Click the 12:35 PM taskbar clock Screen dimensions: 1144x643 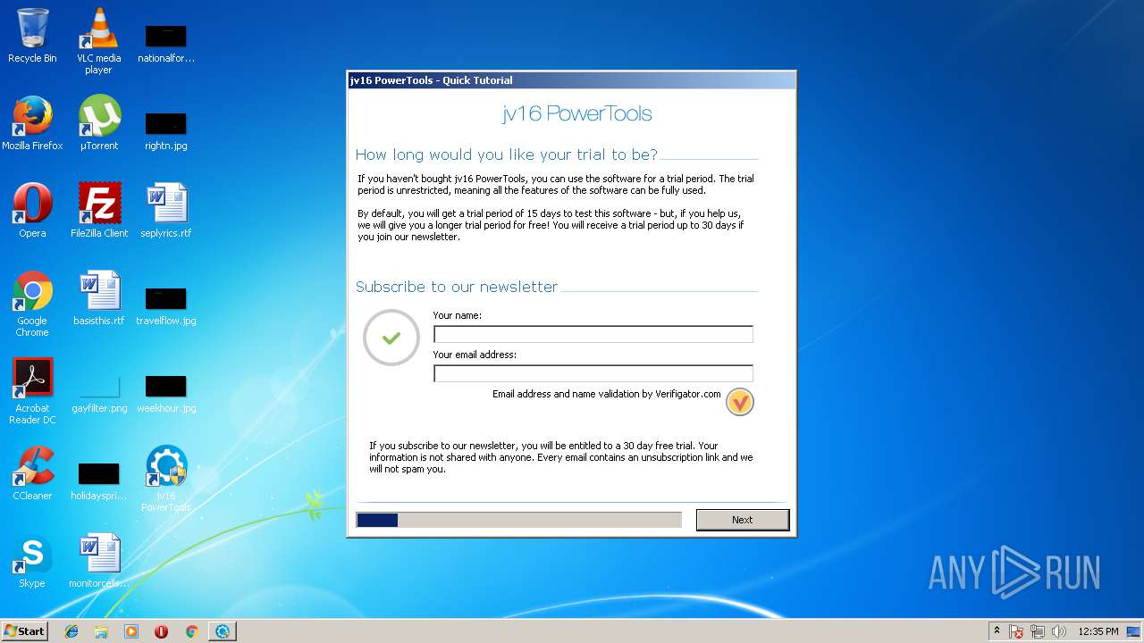click(x=1098, y=631)
